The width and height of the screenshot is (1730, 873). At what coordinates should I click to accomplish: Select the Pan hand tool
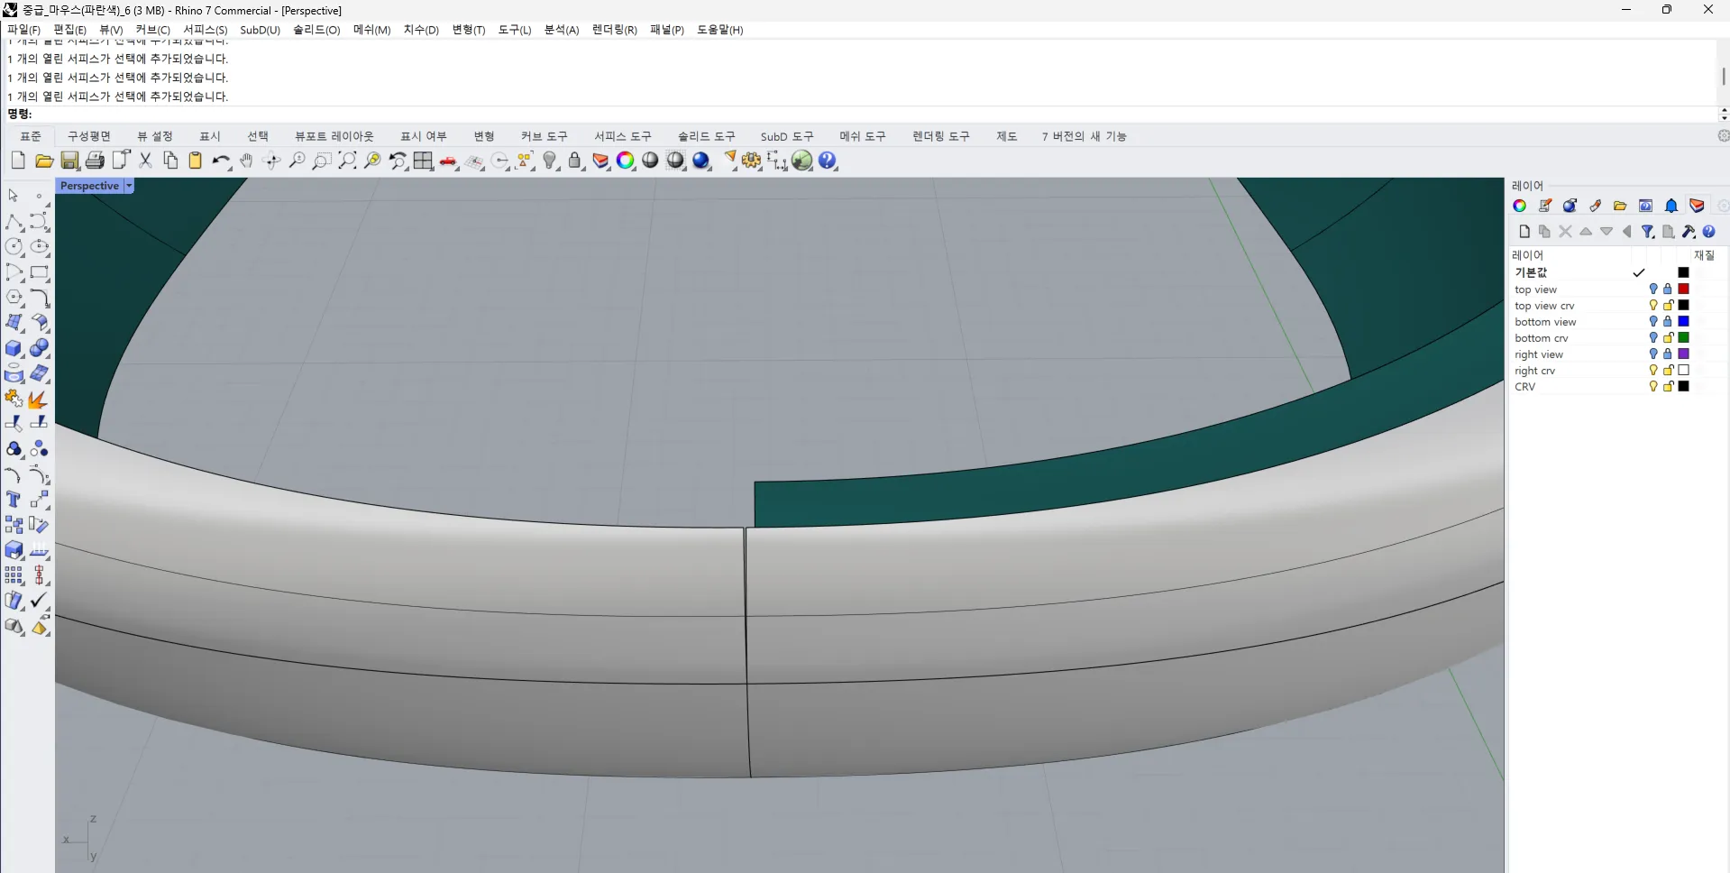pyautogui.click(x=246, y=161)
